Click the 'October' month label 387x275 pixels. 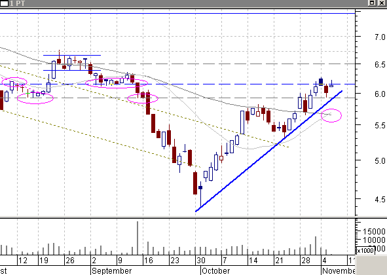pyautogui.click(x=216, y=271)
